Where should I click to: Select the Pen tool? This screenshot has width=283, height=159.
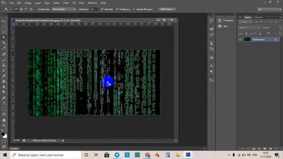click(x=4, y=98)
